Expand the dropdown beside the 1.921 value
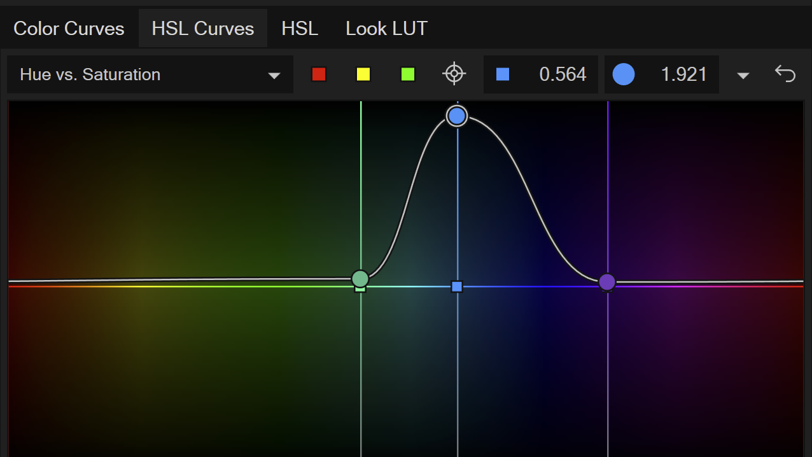This screenshot has height=457, width=812. click(743, 74)
